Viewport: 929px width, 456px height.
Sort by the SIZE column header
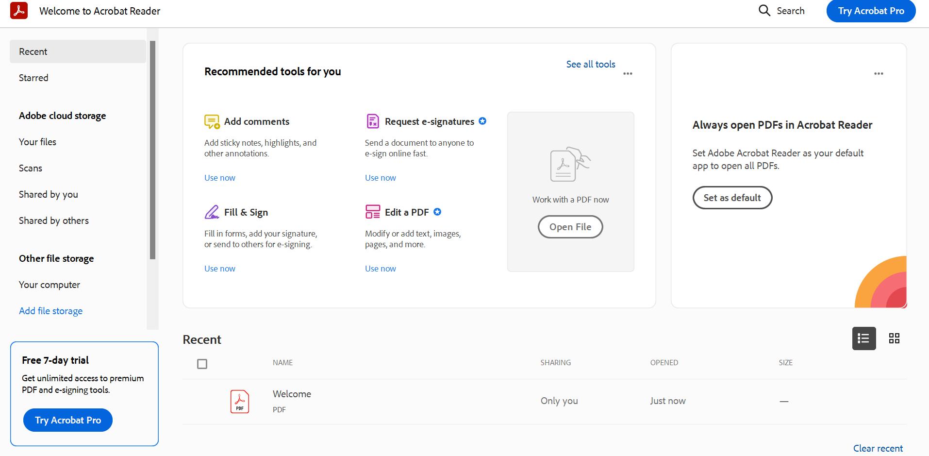coord(786,363)
